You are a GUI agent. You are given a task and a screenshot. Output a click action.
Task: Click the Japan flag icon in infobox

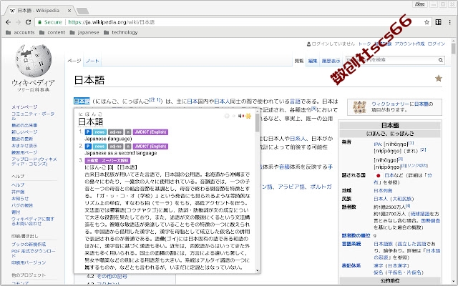tap(378, 175)
